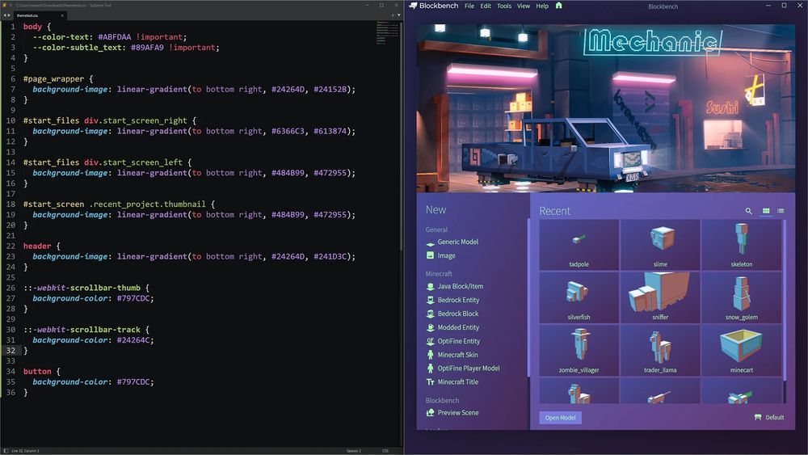The height and width of the screenshot is (455, 808).
Task: Open the View menu in Blockbench
Action: coord(524,6)
